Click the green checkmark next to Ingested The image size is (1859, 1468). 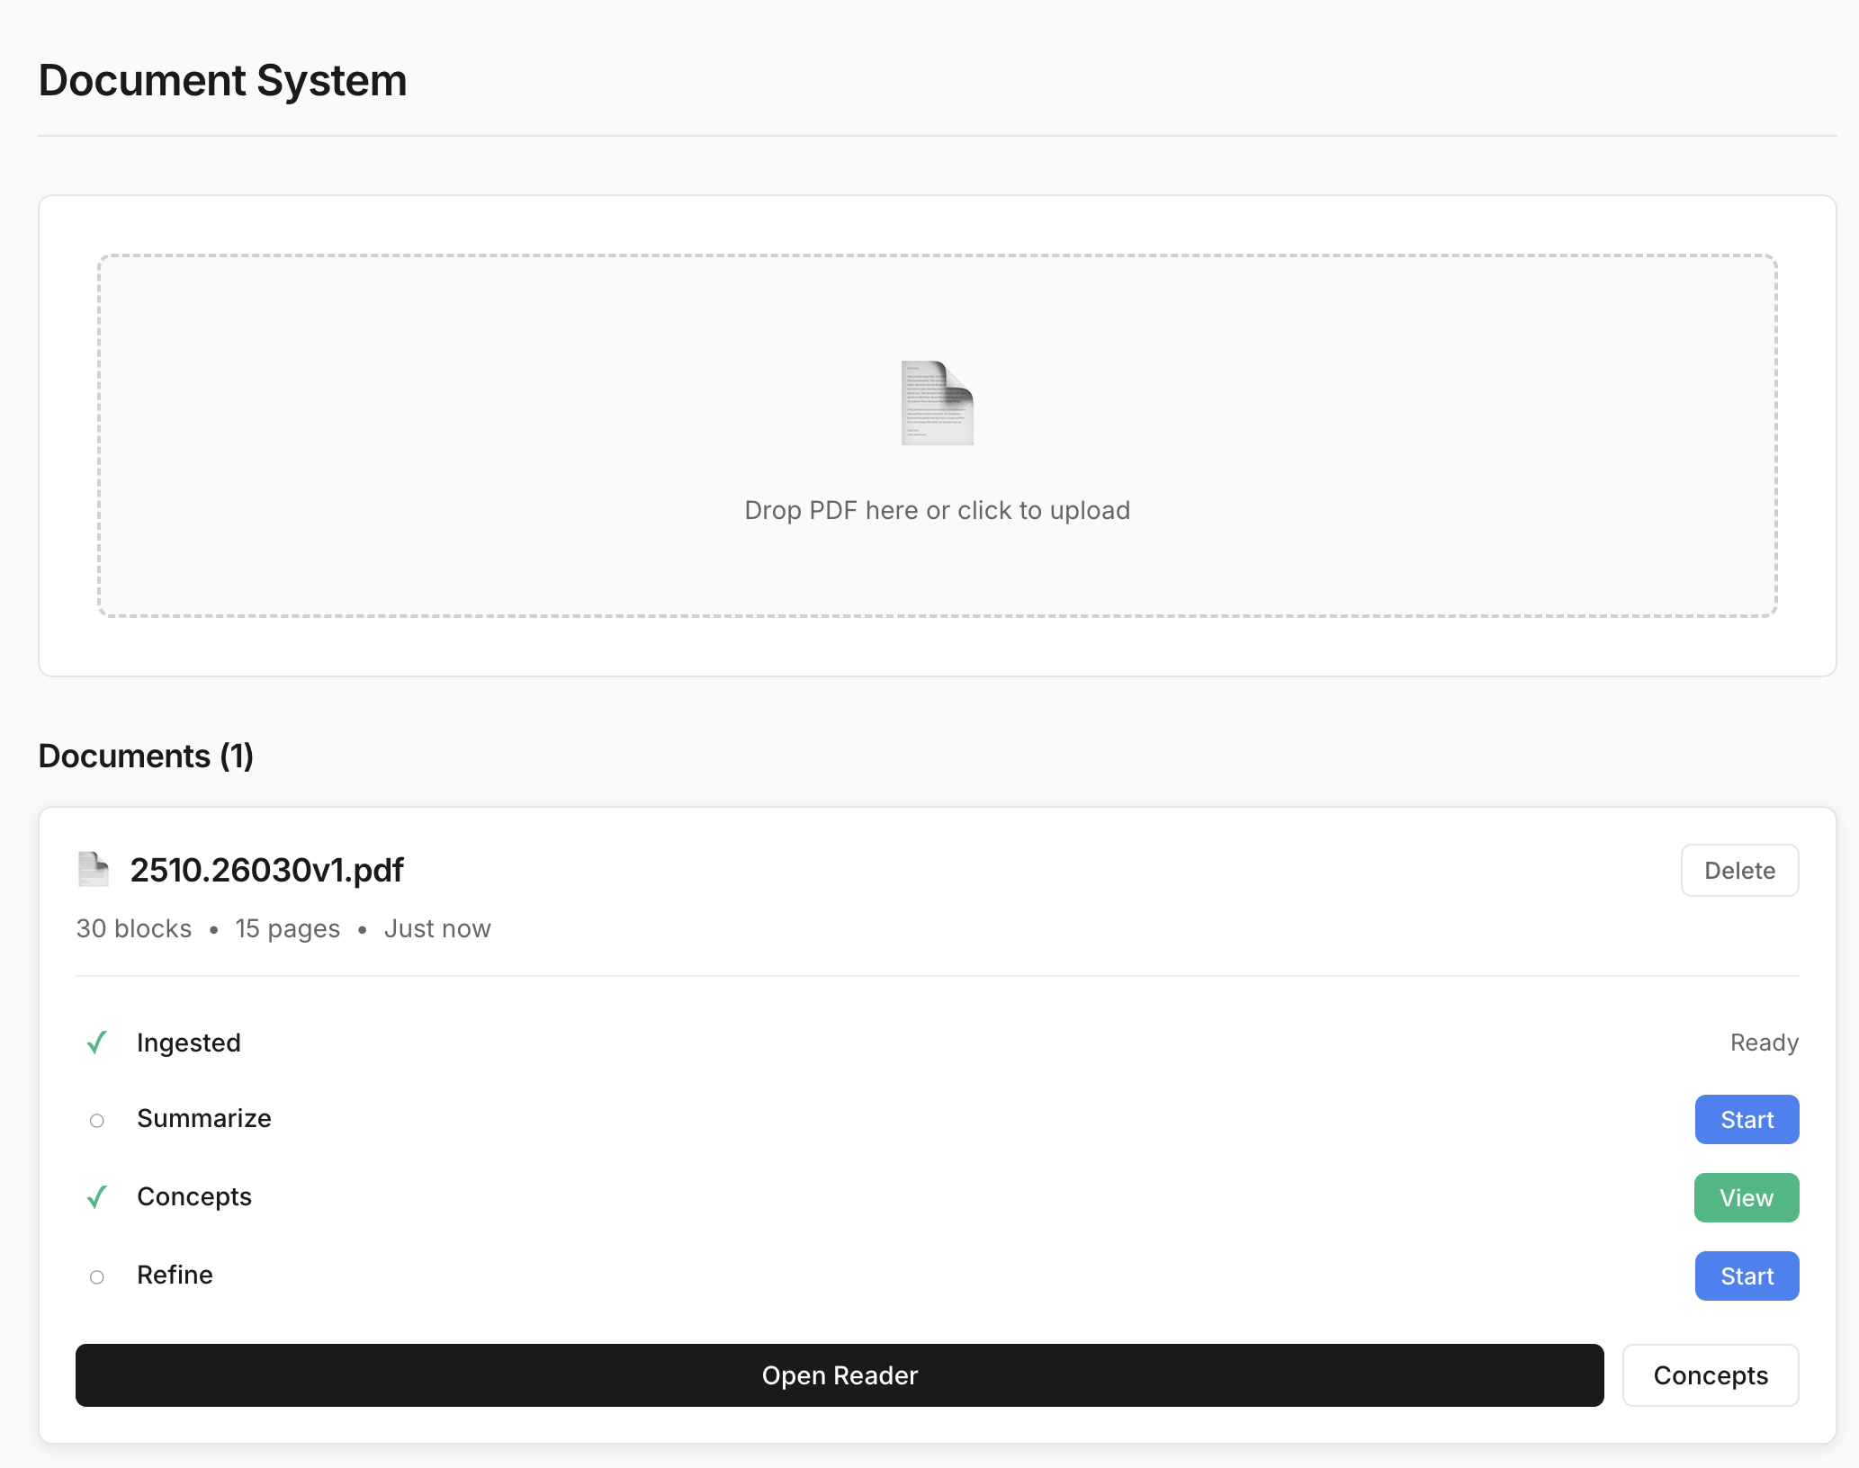click(97, 1043)
